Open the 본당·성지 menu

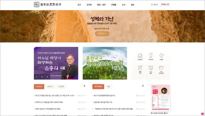(x=101, y=5)
